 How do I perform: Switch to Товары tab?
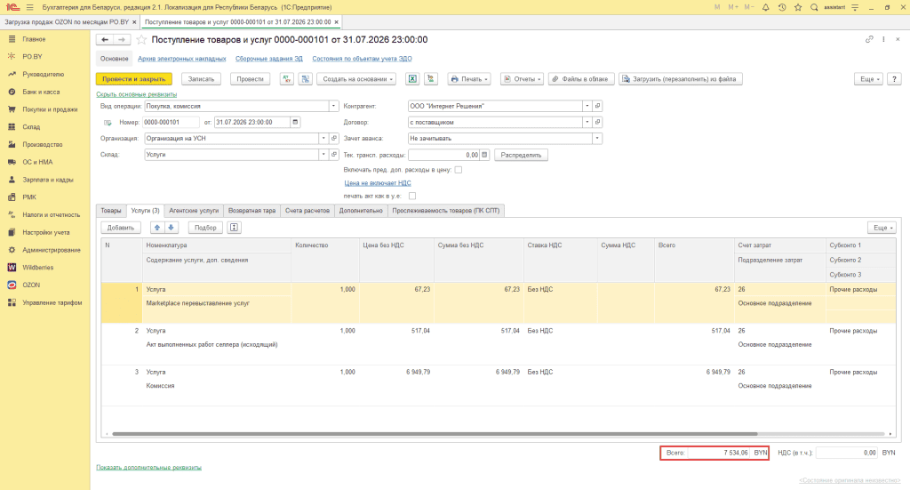[111, 211]
